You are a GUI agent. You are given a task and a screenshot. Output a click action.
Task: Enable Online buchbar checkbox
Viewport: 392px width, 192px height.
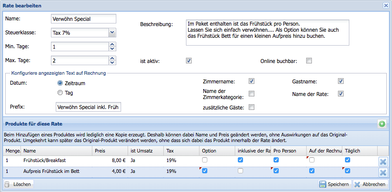[x=309, y=61]
